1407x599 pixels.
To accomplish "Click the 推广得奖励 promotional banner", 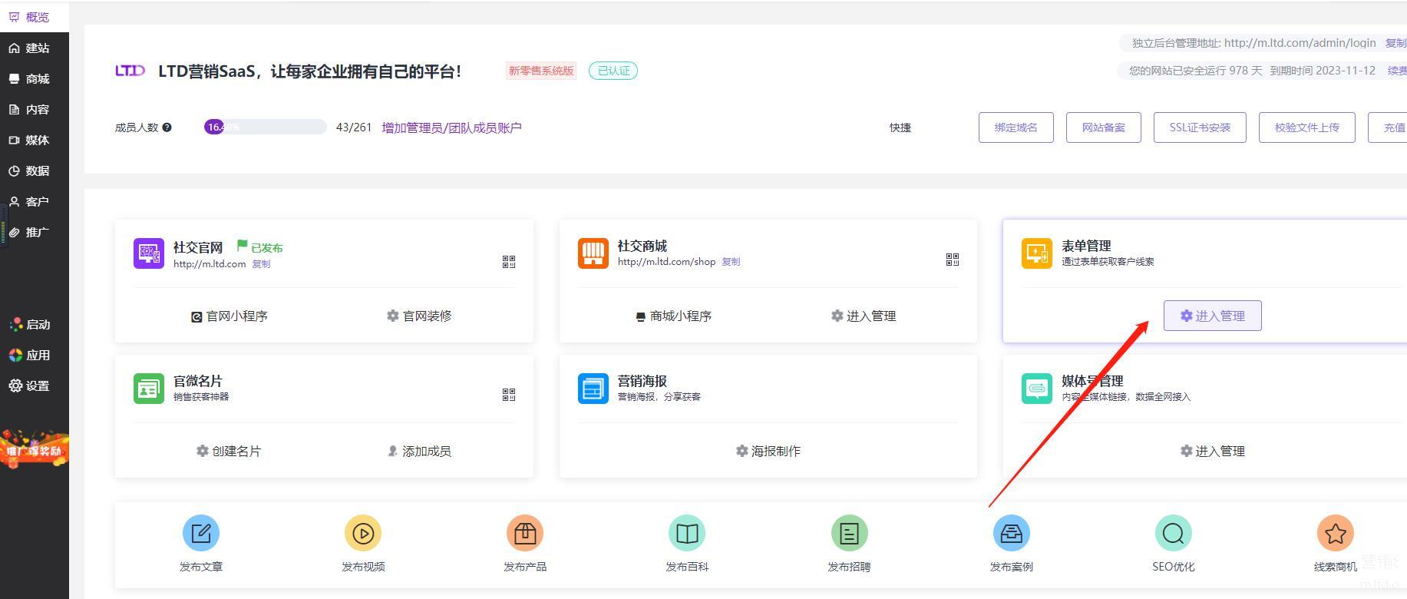I will [x=35, y=450].
